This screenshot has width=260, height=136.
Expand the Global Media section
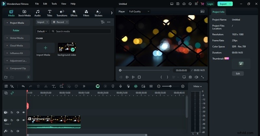pos(16,38)
